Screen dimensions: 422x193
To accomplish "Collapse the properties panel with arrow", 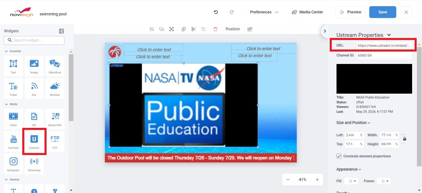I will (x=325, y=31).
